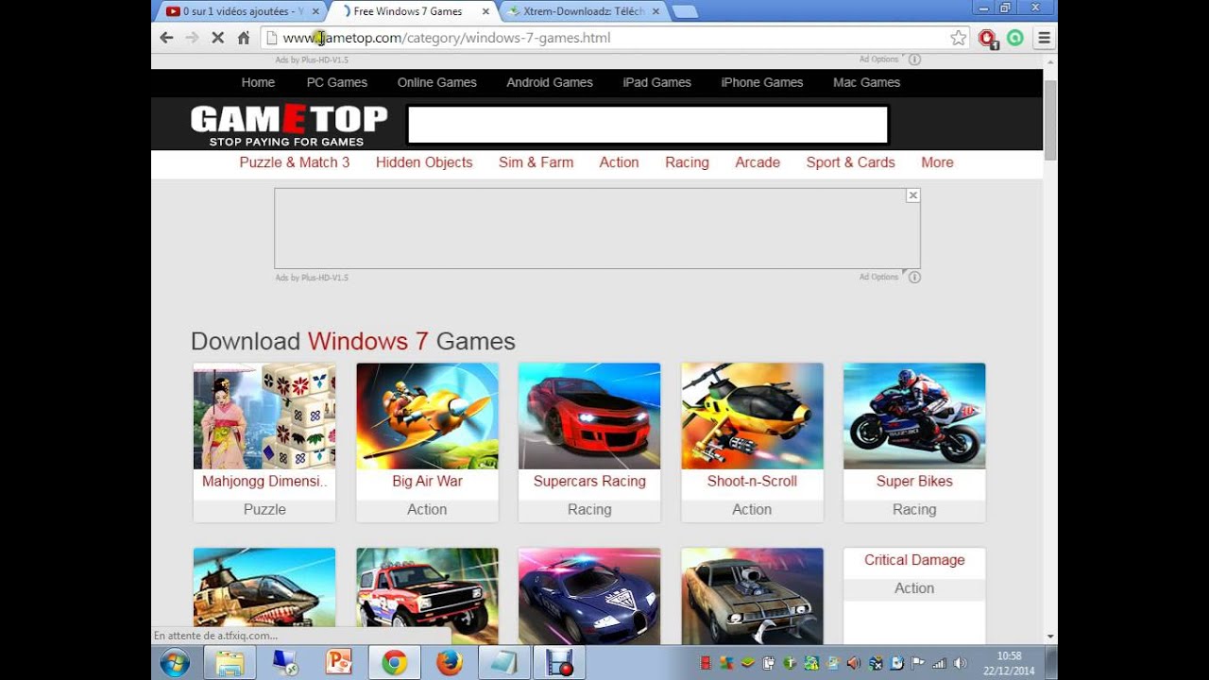This screenshot has height=680, width=1209.
Task: Expand the More categories menu
Action: pyautogui.click(x=937, y=162)
